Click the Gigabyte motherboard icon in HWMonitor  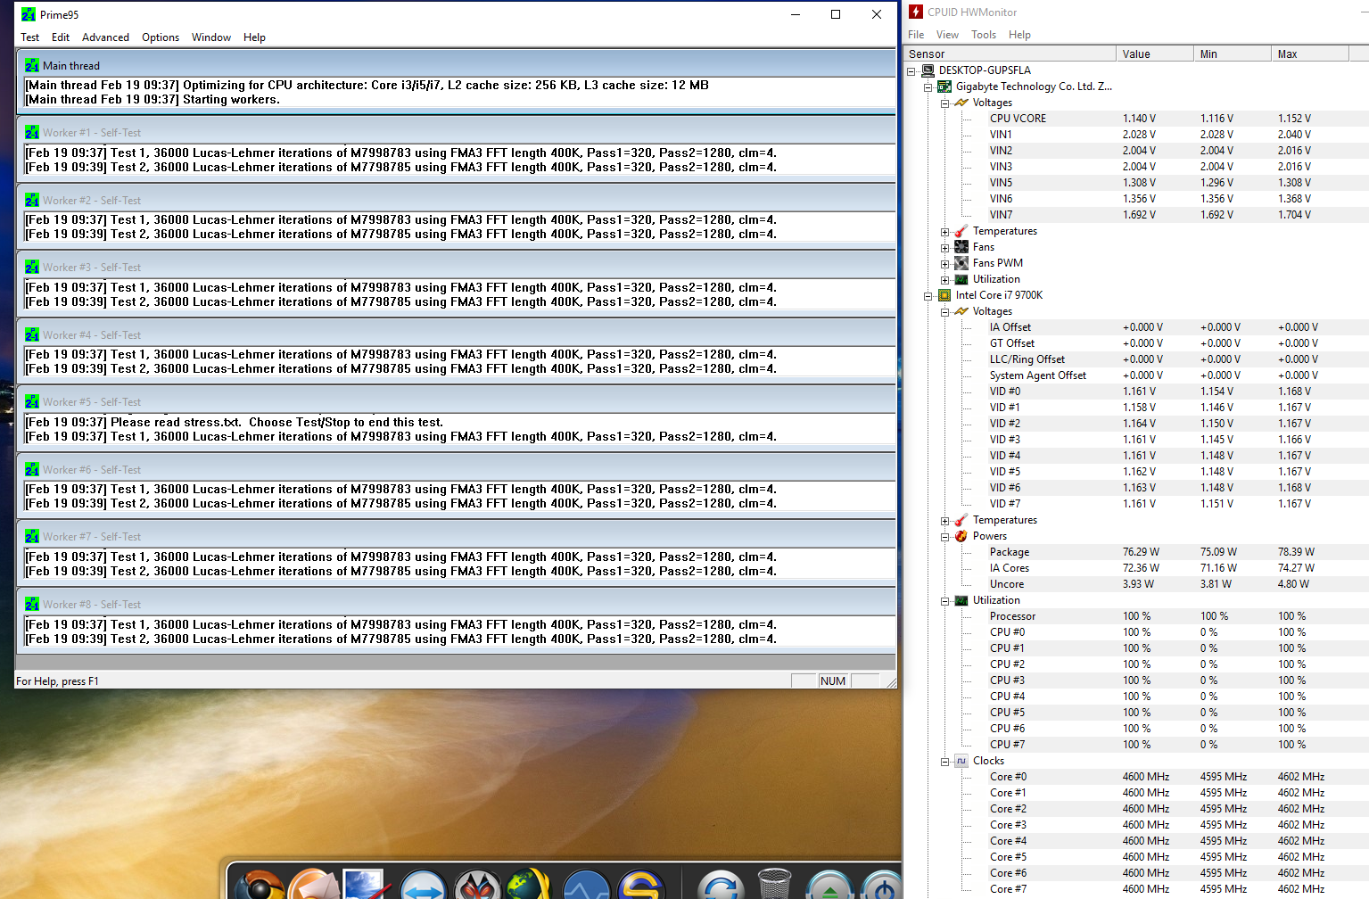pos(944,87)
